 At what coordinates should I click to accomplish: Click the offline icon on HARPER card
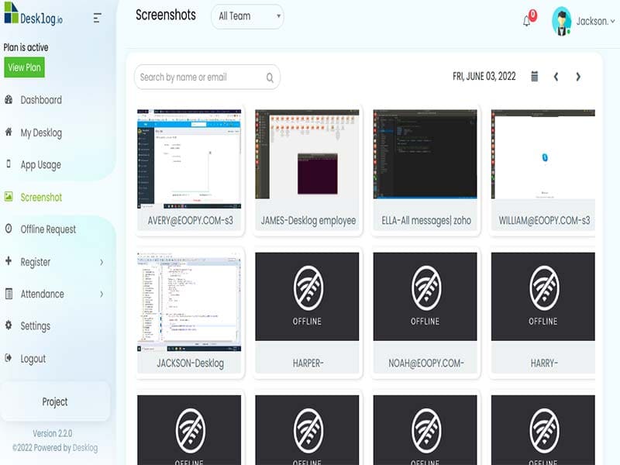coord(308,288)
